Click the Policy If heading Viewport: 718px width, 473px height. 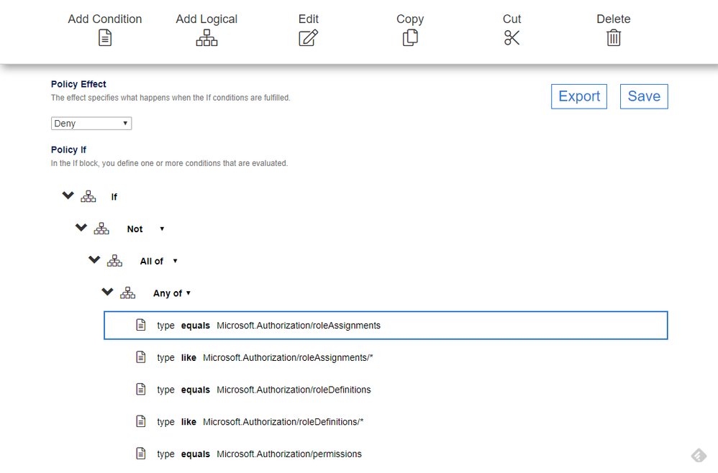click(68, 150)
